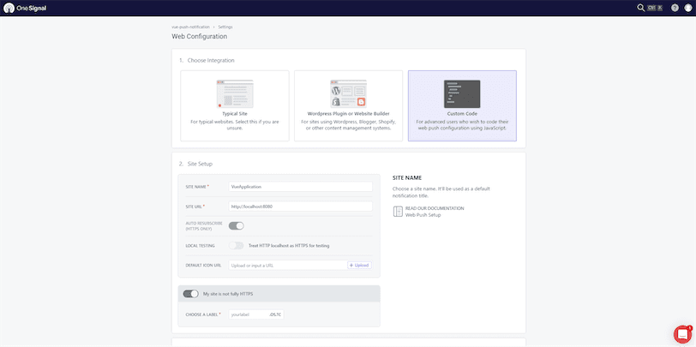The width and height of the screenshot is (696, 347).
Task: Click the Settings breadcrumb
Action: 225,27
